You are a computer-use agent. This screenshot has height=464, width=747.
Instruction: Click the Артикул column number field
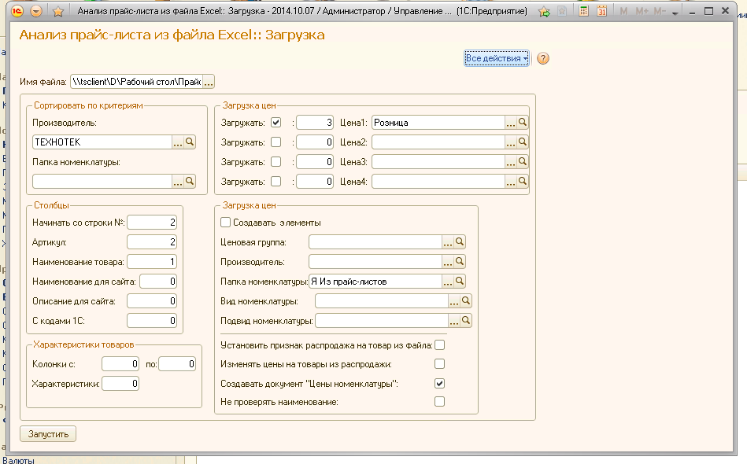pos(152,241)
